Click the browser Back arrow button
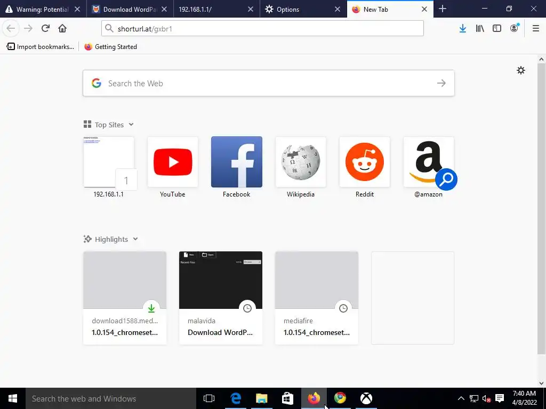The height and width of the screenshot is (409, 546). tap(11, 28)
